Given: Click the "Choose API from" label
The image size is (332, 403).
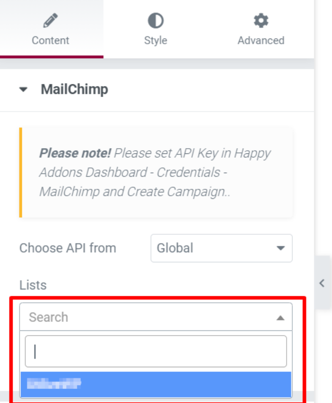Looking at the screenshot, I should 68,248.
